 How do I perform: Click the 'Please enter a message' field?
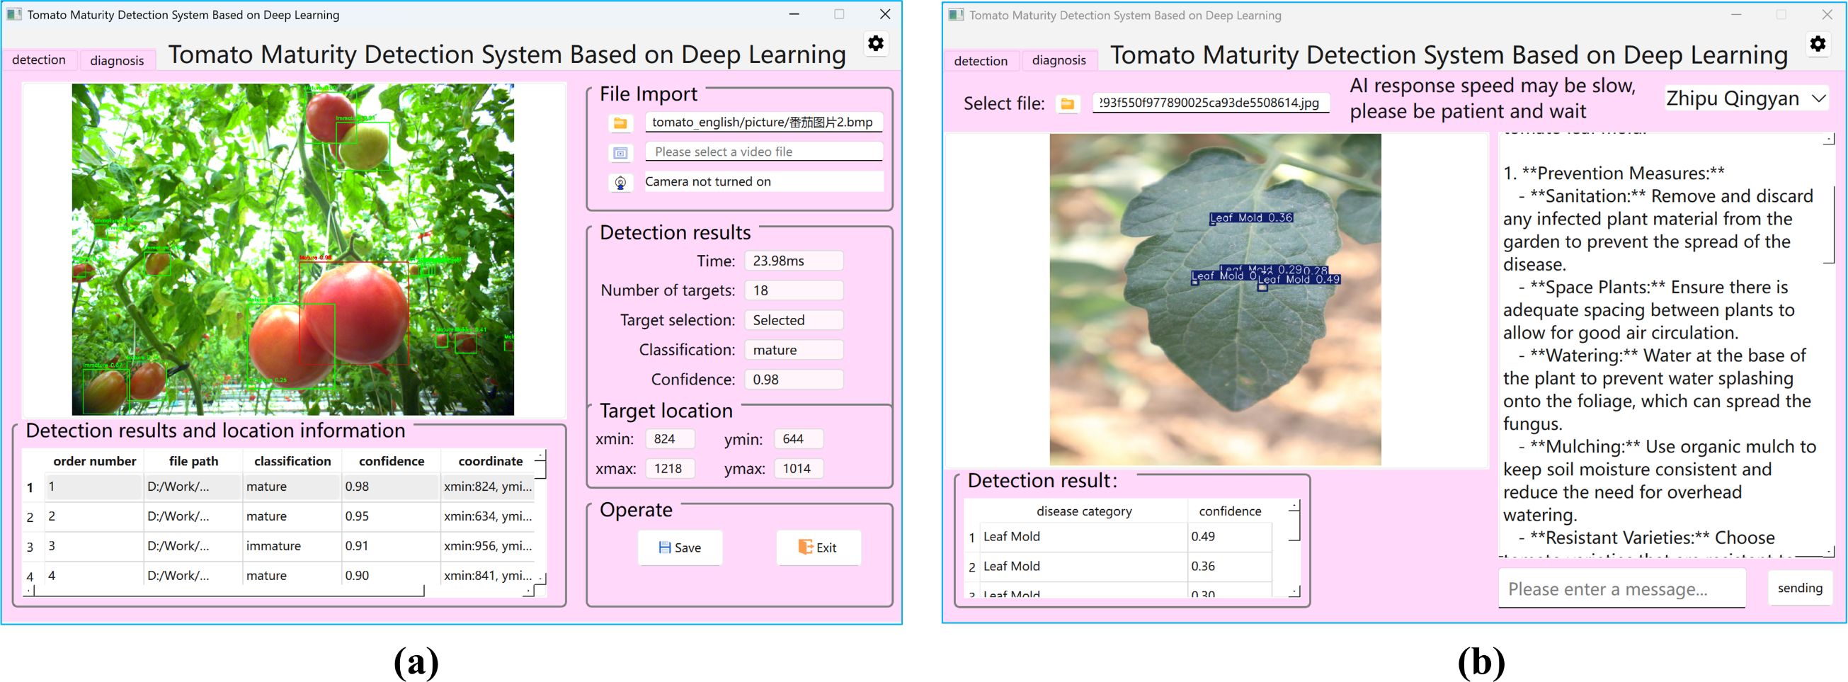1621,589
